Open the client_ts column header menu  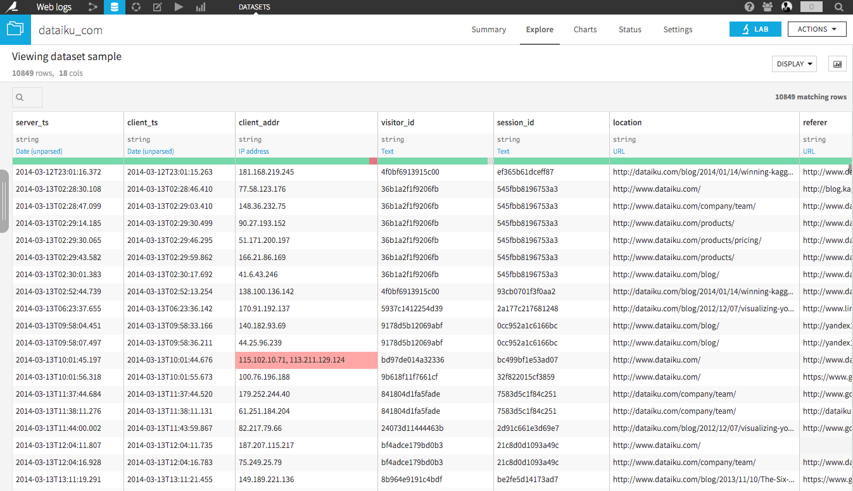click(x=142, y=123)
